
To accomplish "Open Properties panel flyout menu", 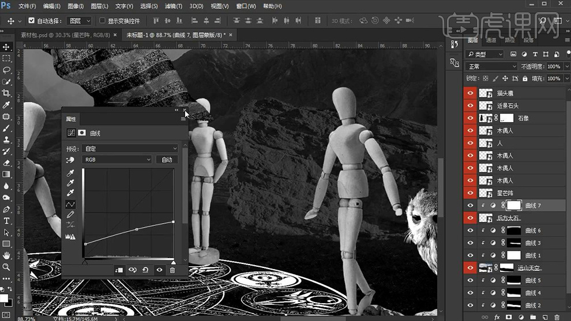I will pyautogui.click(x=183, y=119).
